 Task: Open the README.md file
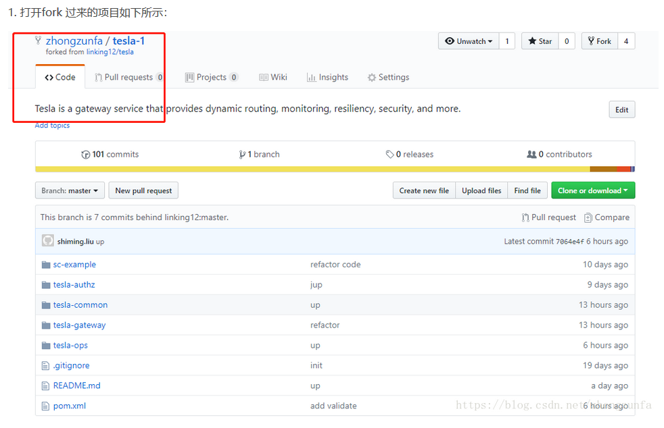coord(77,385)
